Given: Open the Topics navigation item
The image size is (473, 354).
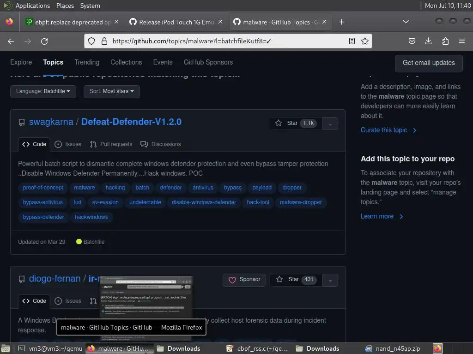Looking at the screenshot, I should (x=53, y=62).
